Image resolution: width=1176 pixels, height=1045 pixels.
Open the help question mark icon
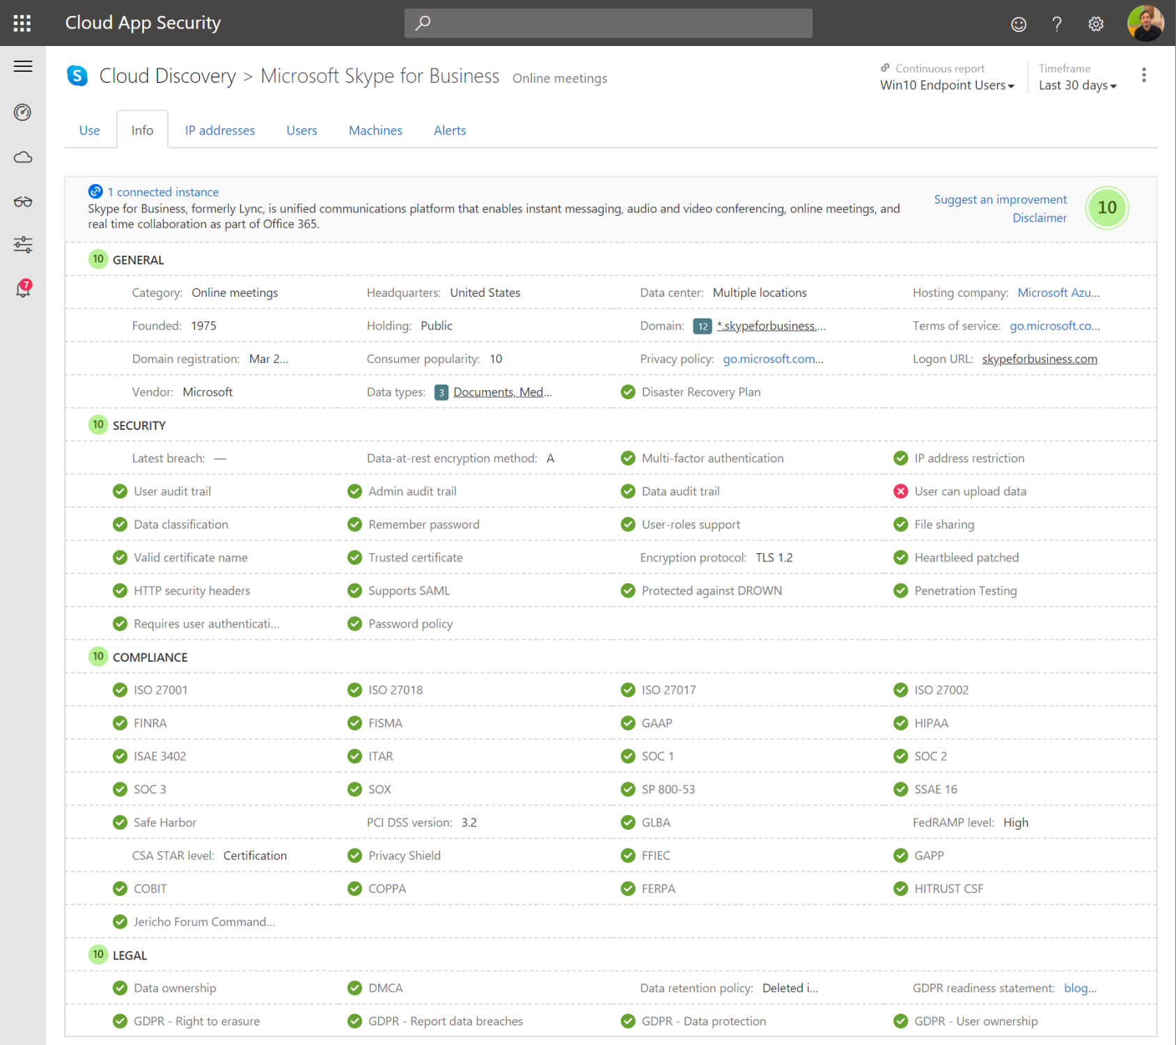[x=1056, y=23]
